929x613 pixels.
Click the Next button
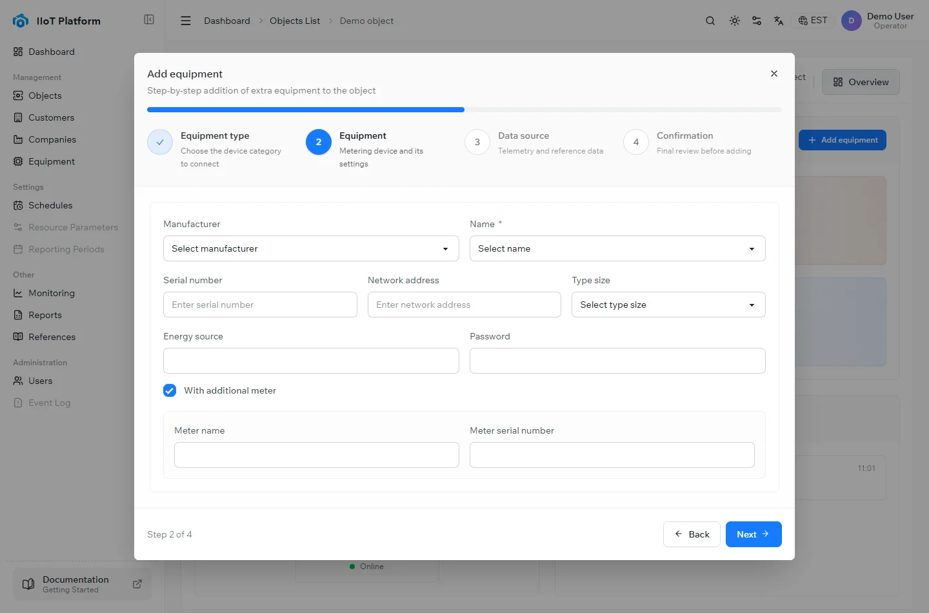pyautogui.click(x=754, y=534)
